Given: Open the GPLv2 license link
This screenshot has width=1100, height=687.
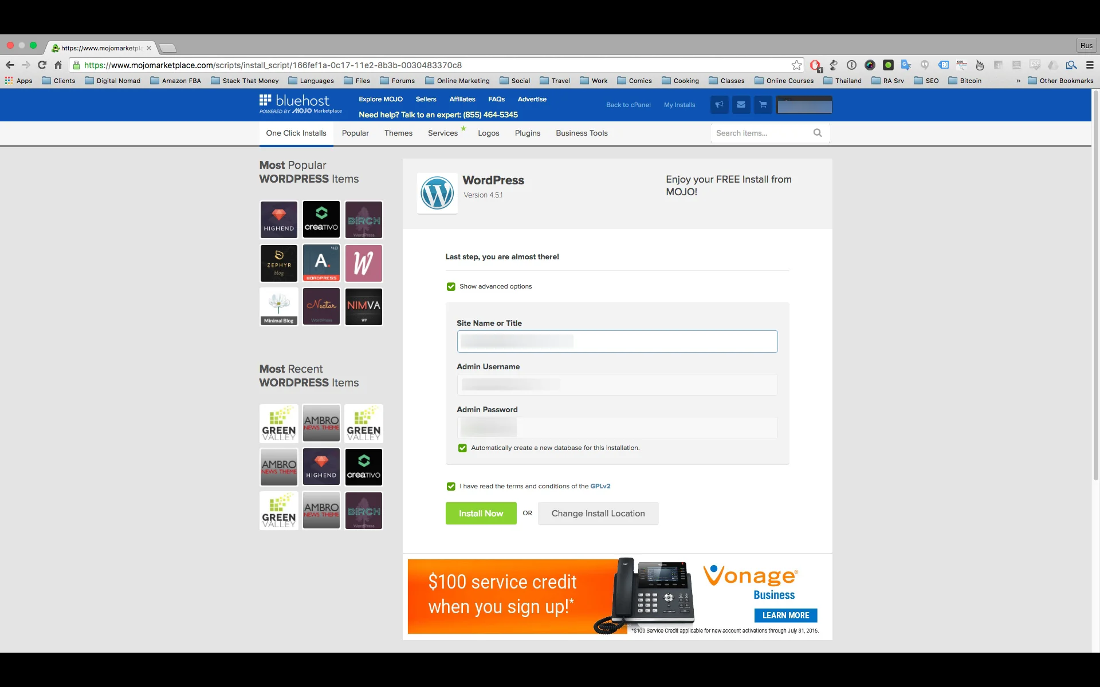Looking at the screenshot, I should pyautogui.click(x=600, y=486).
